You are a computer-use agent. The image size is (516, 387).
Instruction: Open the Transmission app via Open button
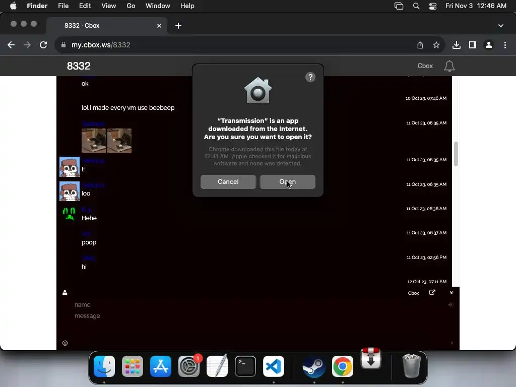click(288, 182)
